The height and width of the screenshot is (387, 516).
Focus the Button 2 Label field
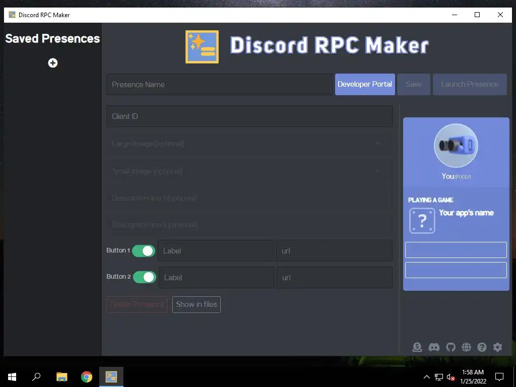(x=217, y=278)
